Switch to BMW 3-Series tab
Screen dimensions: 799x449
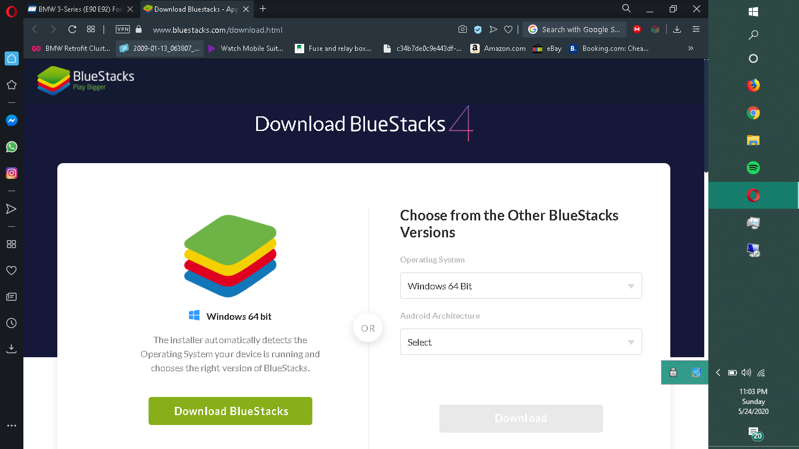click(x=81, y=9)
